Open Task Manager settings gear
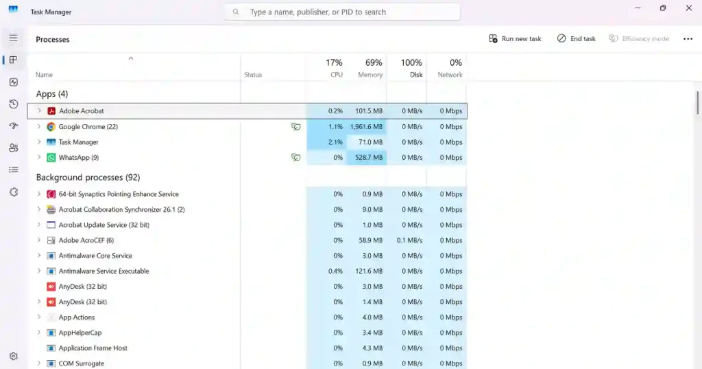The image size is (702, 369). coord(14,357)
